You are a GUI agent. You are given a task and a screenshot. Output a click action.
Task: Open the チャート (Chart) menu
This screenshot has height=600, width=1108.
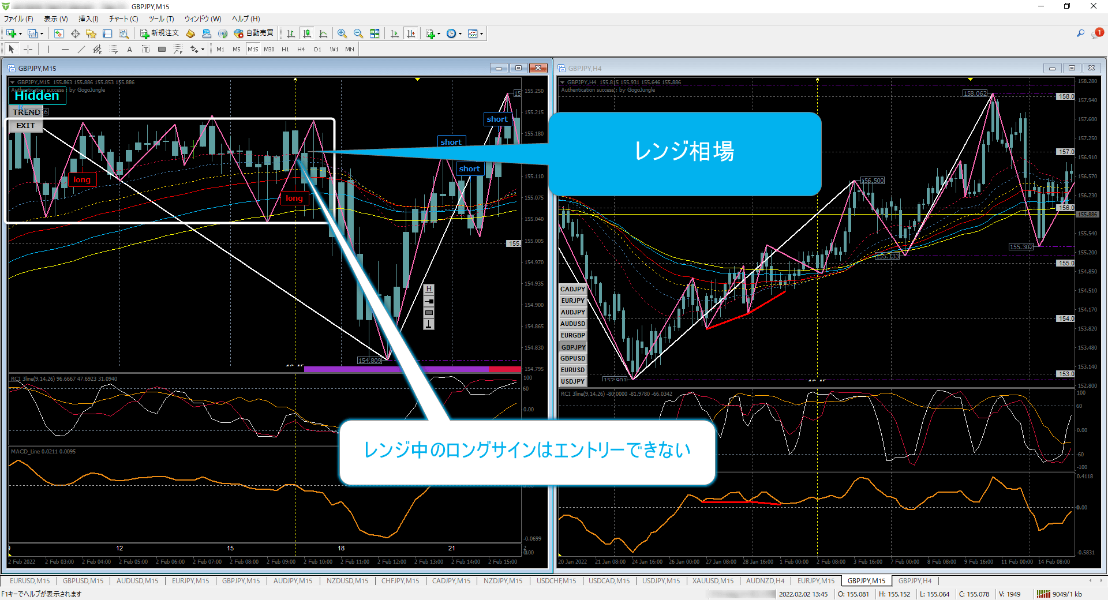tap(123, 19)
